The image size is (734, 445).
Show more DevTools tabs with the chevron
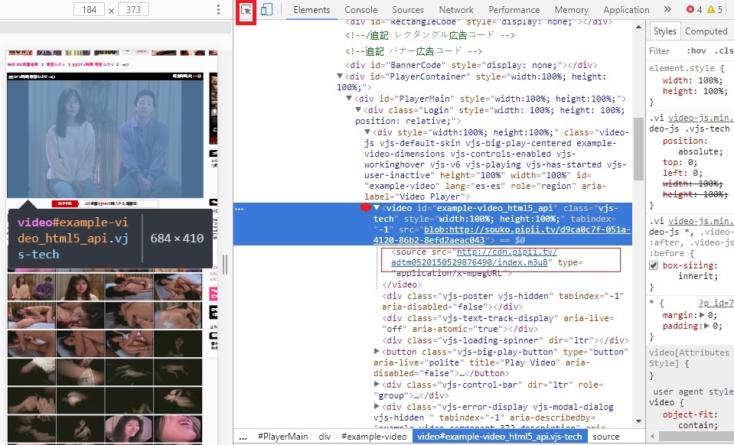click(667, 9)
